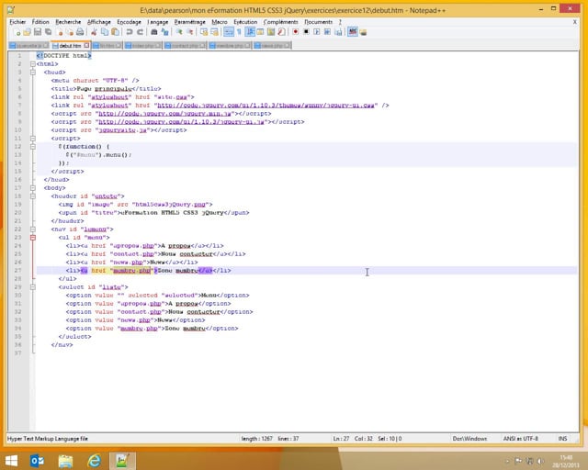The width and height of the screenshot is (588, 470).
Task: Print the document using the Print icon
Action: pyautogui.click(x=80, y=32)
